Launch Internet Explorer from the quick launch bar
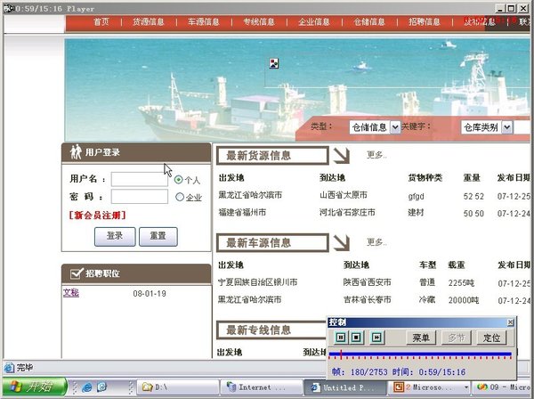534x399 pixels. click(87, 387)
